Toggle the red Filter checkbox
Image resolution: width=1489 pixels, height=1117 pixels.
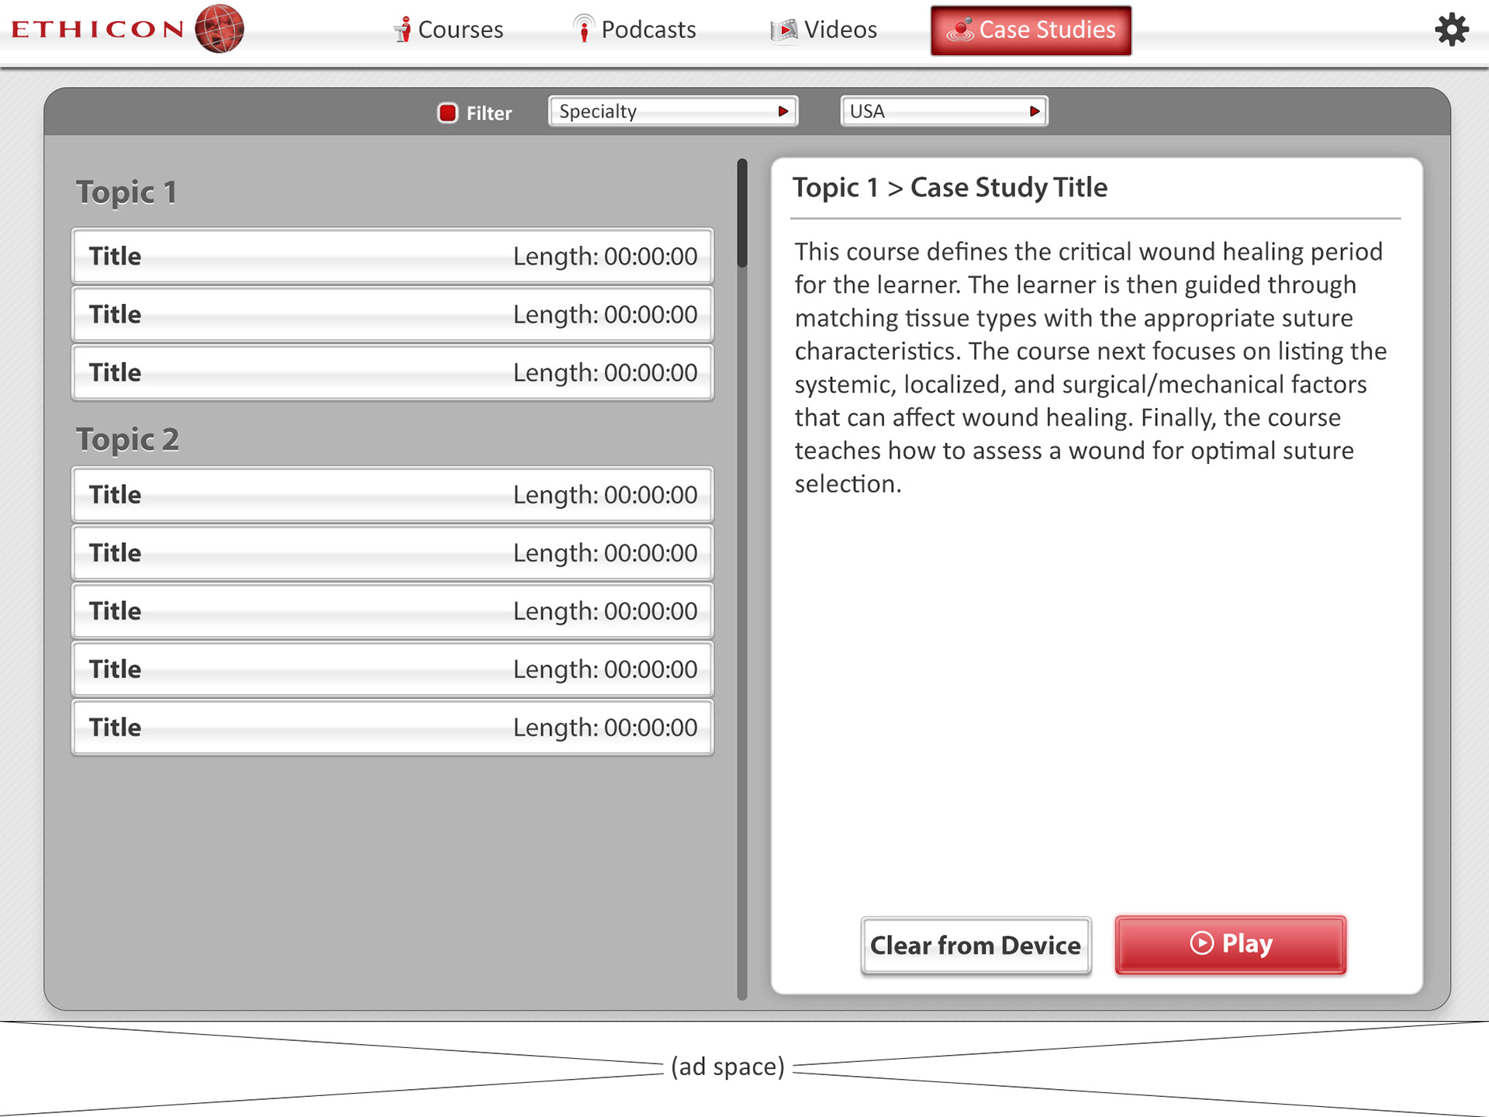pyautogui.click(x=447, y=112)
